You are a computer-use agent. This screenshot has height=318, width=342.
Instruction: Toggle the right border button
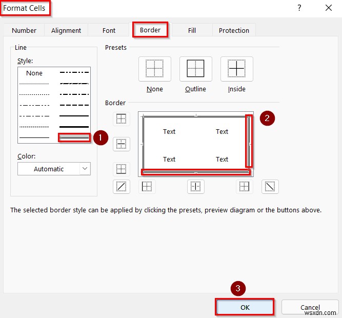(244, 187)
